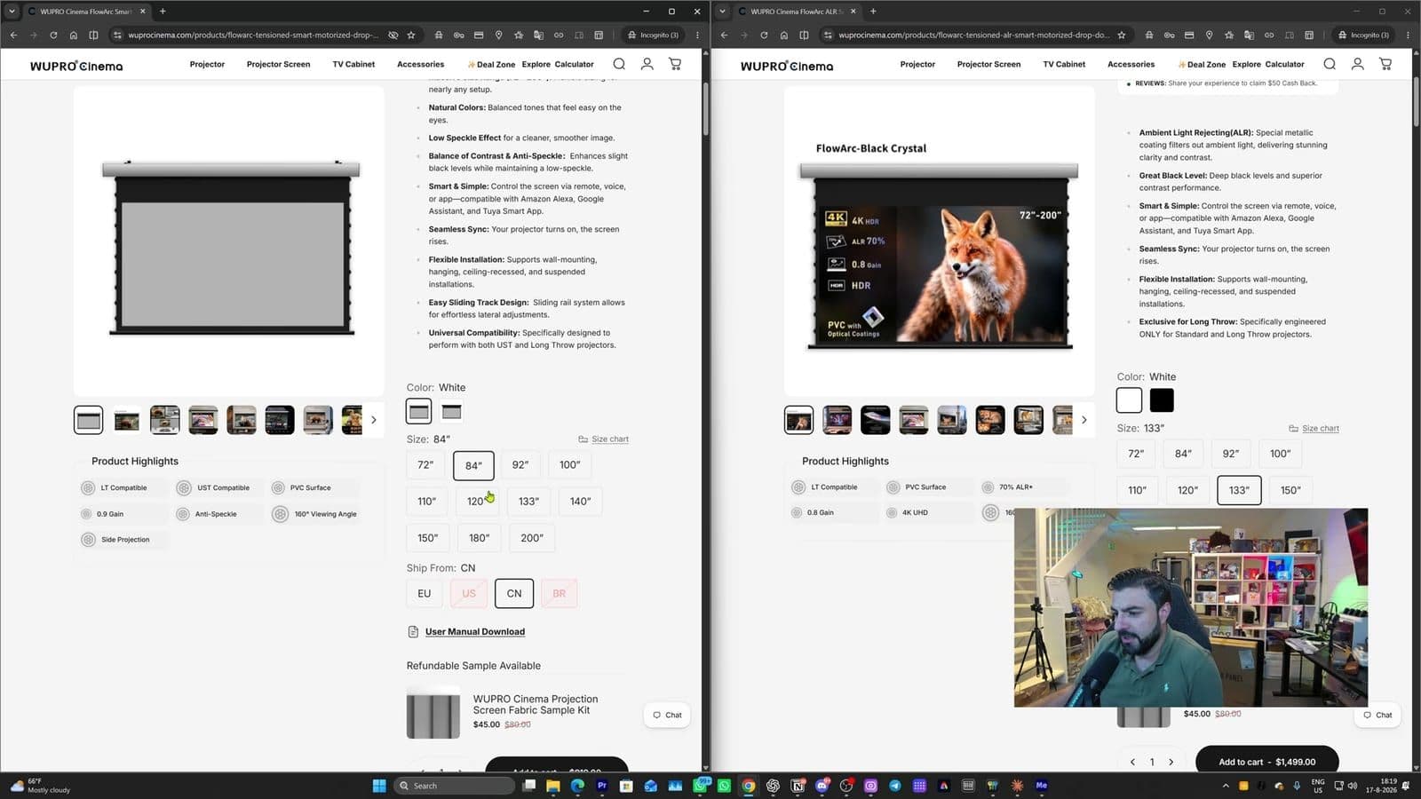
Task: Reload the page in left browser window
Action: click(x=53, y=36)
